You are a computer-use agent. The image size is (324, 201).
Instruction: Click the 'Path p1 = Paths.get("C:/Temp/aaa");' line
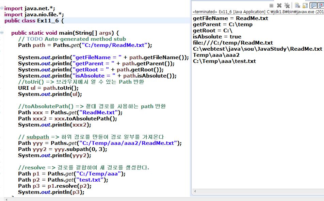click(72, 174)
